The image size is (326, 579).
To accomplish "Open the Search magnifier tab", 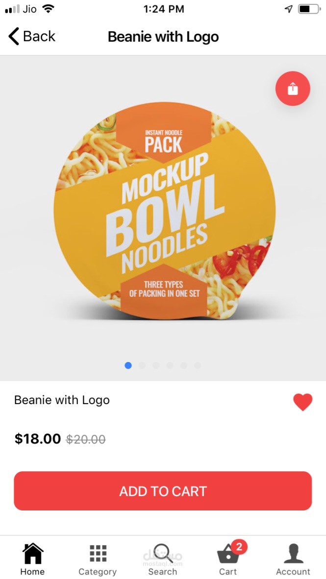I will 163,554.
